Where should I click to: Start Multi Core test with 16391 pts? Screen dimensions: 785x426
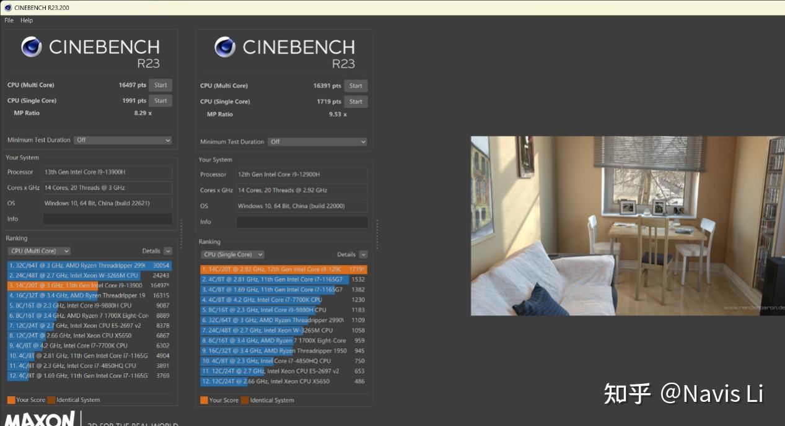pos(356,85)
